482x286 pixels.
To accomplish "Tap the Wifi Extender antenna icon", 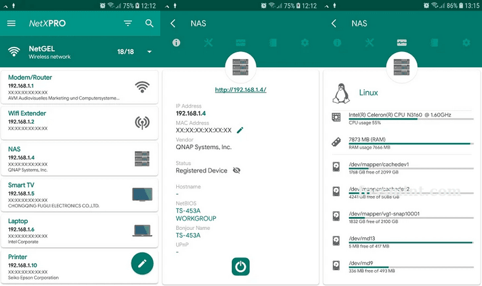I will tap(142, 123).
